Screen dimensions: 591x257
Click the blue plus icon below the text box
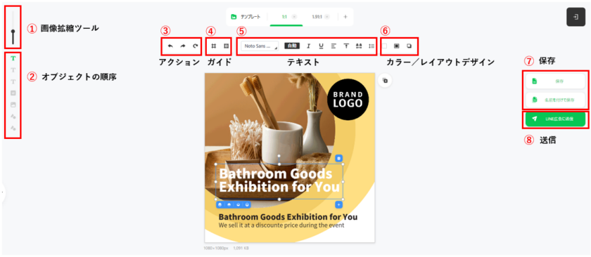pyautogui.click(x=338, y=204)
